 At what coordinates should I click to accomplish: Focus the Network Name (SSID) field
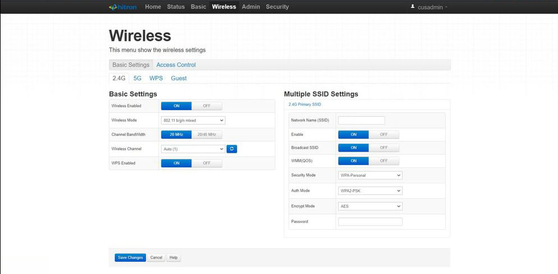coord(361,120)
